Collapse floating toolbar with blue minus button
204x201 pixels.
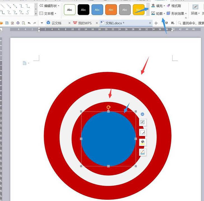point(143,114)
